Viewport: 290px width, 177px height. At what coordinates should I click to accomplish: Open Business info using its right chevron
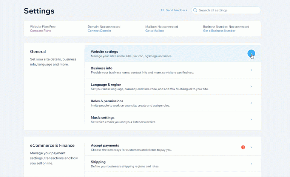coord(251,70)
